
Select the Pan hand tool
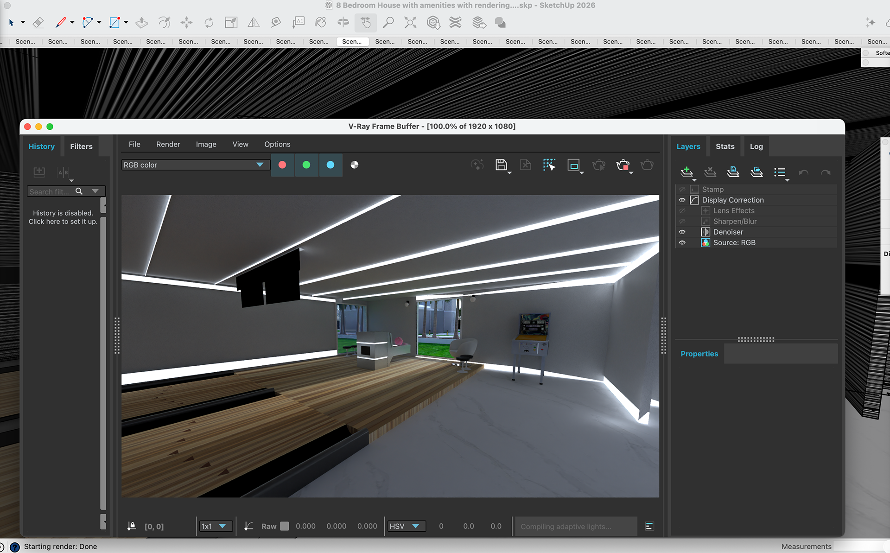click(x=366, y=22)
